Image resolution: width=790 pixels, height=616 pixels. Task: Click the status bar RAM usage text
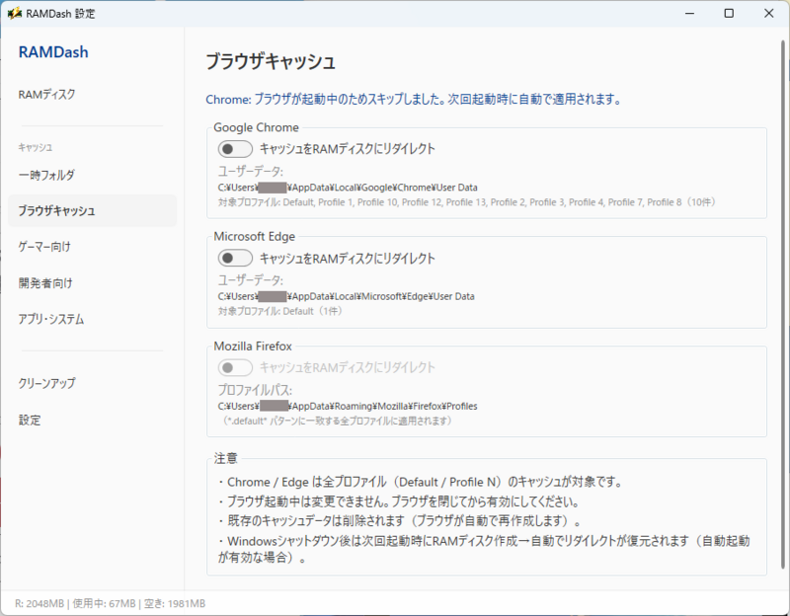click(110, 603)
